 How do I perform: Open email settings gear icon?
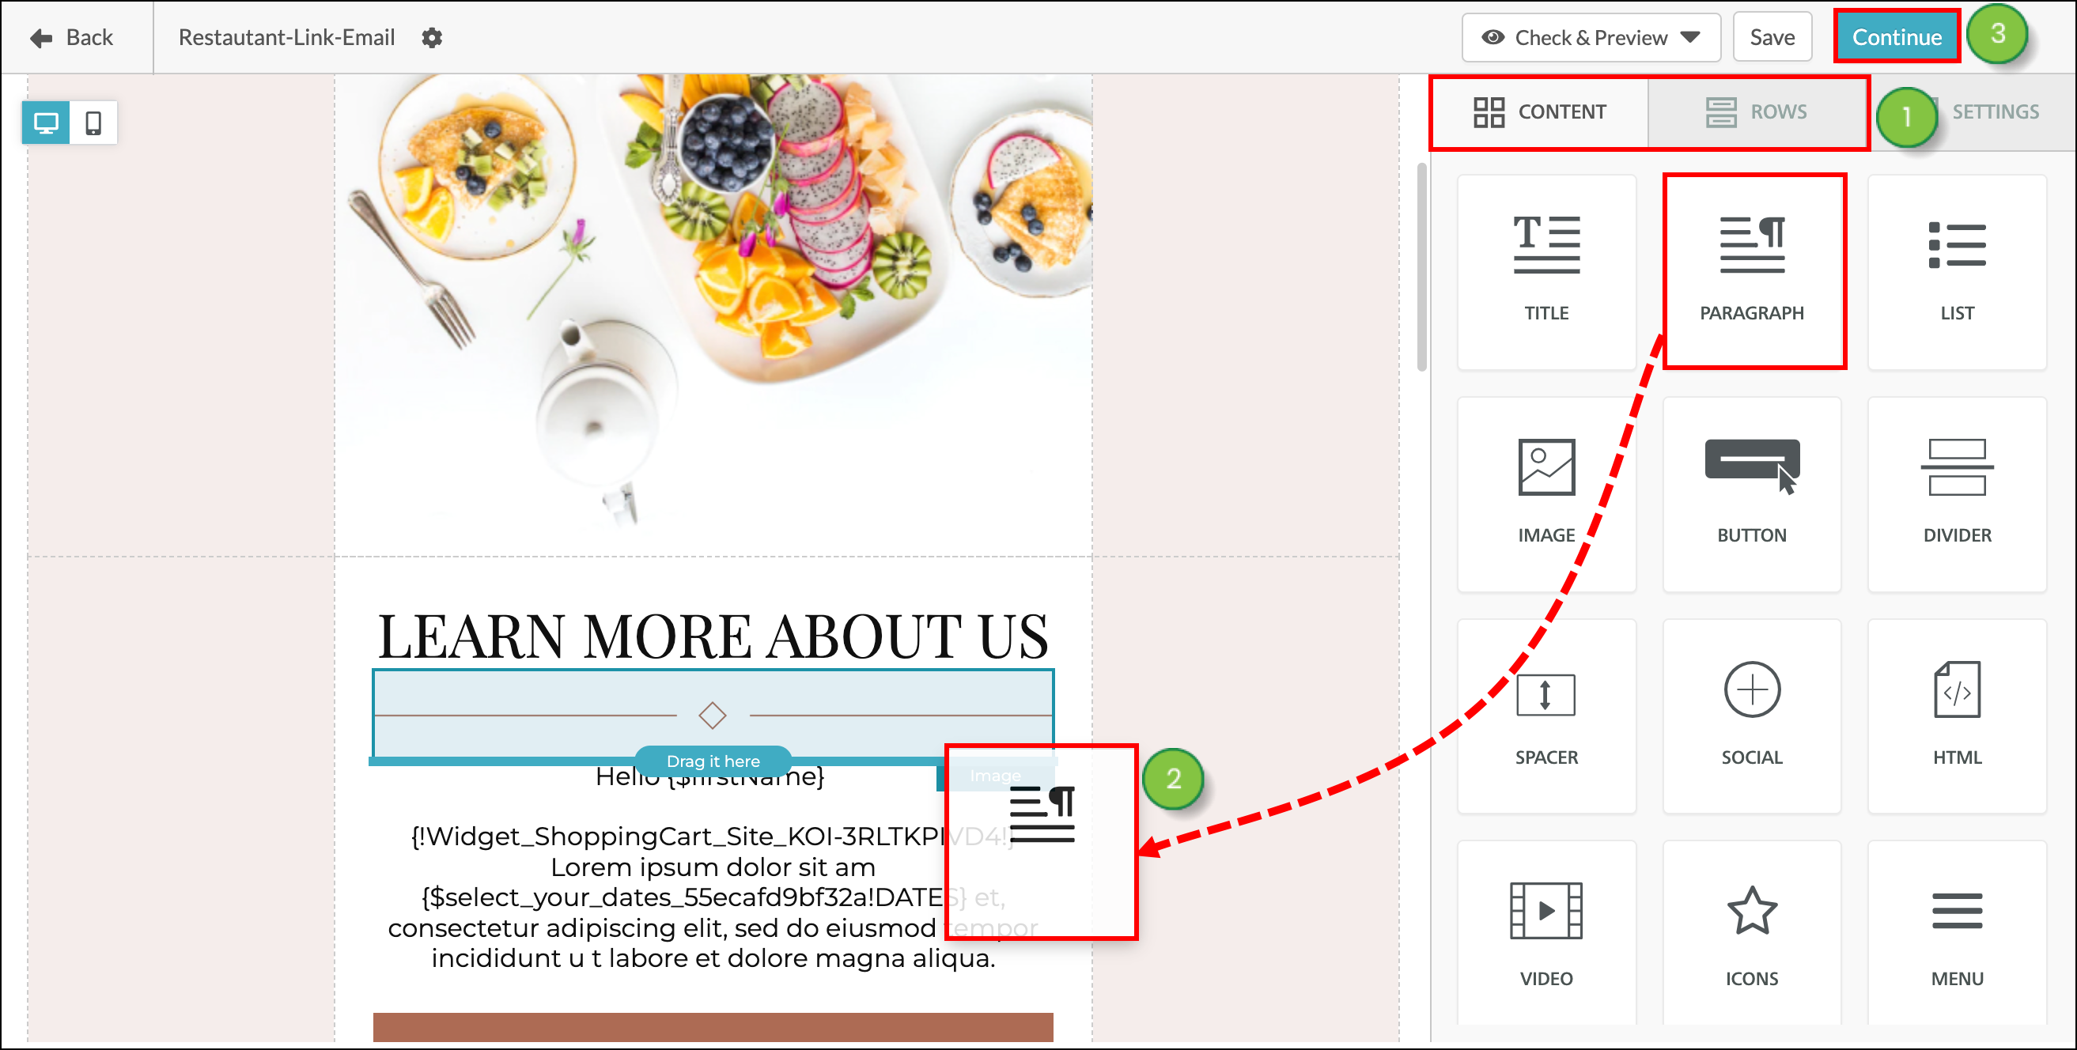point(432,38)
